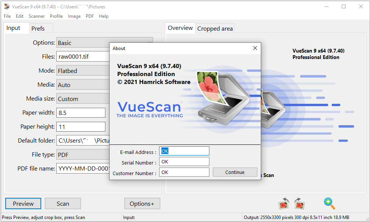This screenshot has height=222, width=370.
Task: Click the Scan button
Action: [x=63, y=203]
